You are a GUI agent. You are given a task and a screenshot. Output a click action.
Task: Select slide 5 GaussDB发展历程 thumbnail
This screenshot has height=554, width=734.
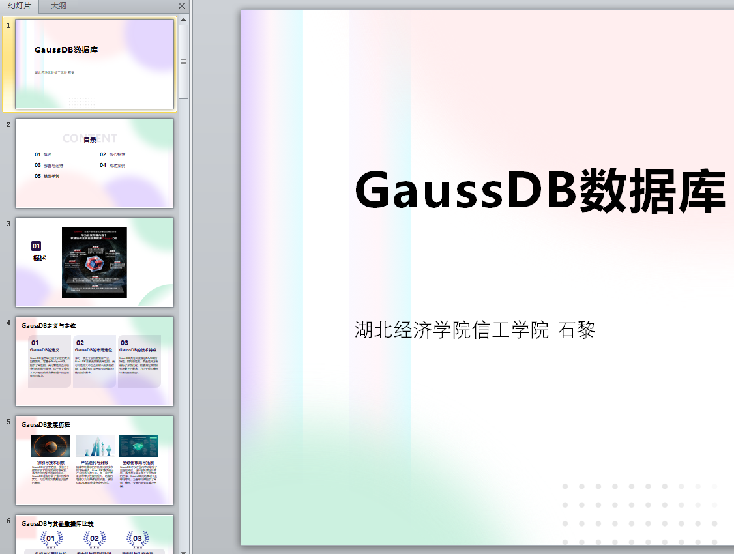click(95, 460)
